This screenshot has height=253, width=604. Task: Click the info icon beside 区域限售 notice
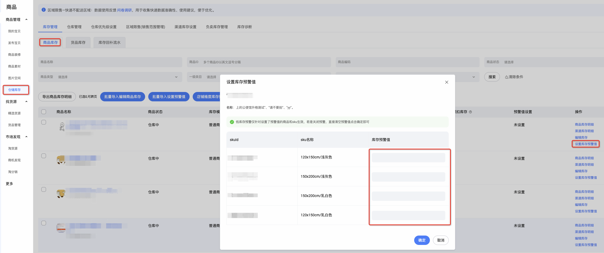pyautogui.click(x=44, y=10)
